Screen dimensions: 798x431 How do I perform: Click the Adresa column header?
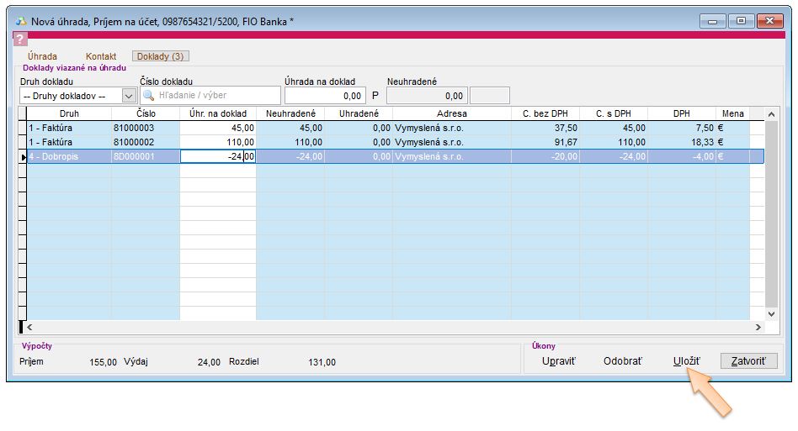coord(451,113)
